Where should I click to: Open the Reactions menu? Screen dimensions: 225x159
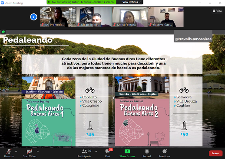(164, 153)
